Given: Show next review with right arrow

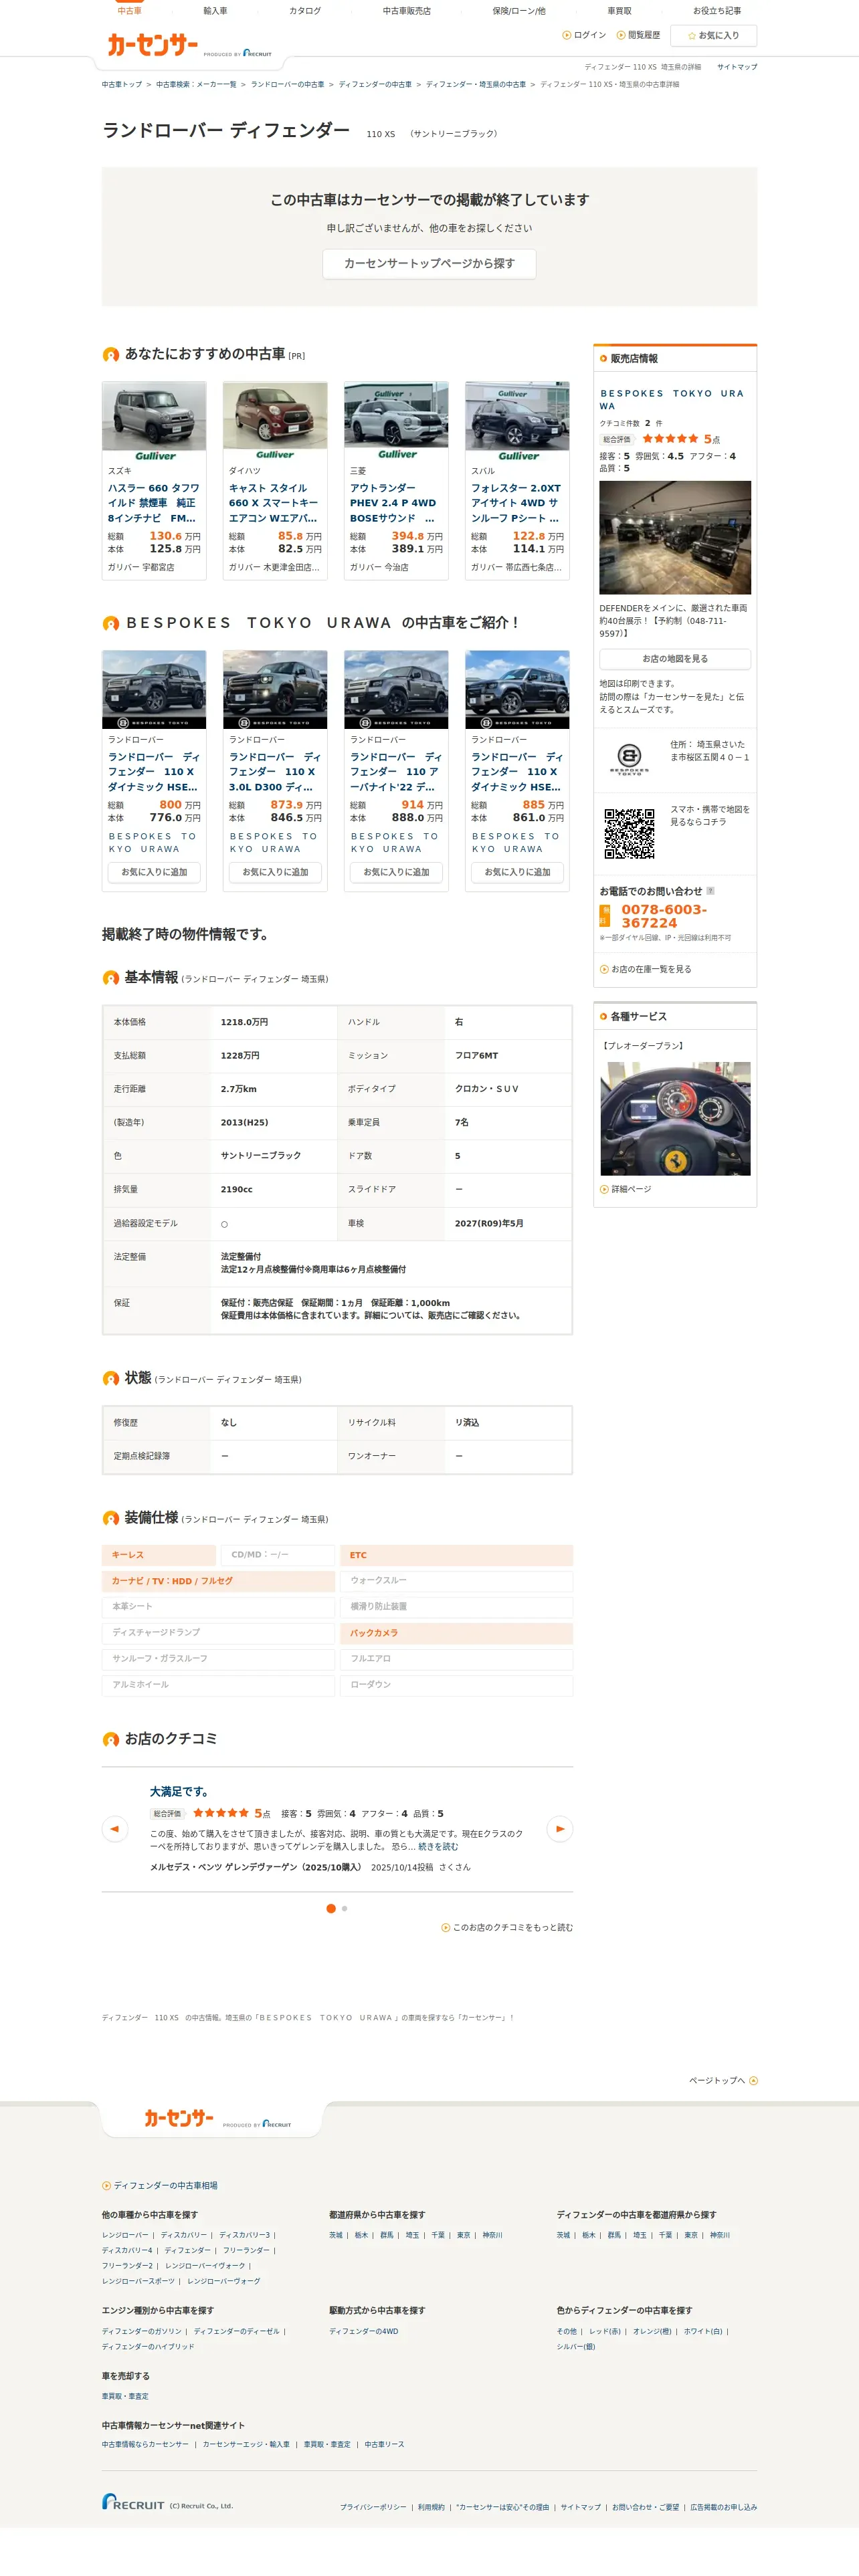Looking at the screenshot, I should pos(560,1829).
